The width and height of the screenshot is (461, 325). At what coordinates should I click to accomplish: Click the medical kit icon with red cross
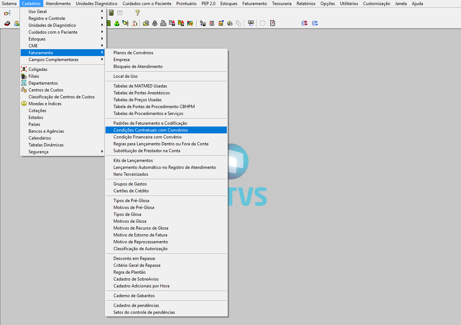coord(134,23)
